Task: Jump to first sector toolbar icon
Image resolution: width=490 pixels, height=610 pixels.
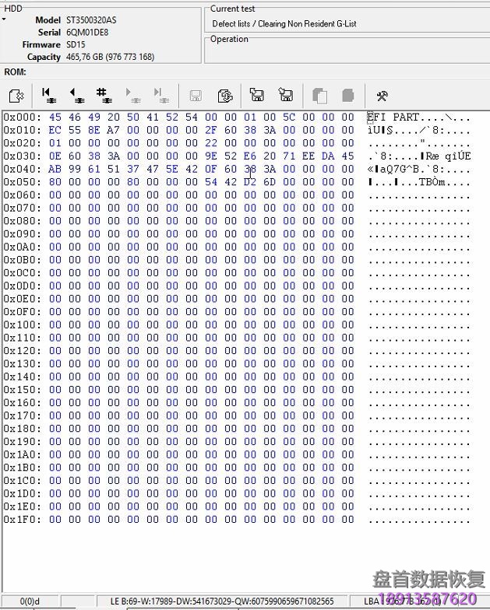Action: [48, 96]
